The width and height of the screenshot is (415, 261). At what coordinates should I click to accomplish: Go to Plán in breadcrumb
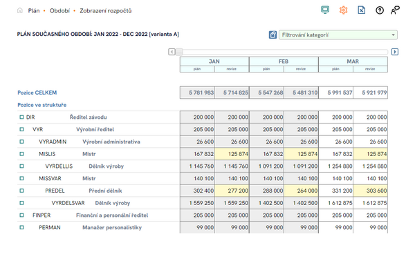34,10
